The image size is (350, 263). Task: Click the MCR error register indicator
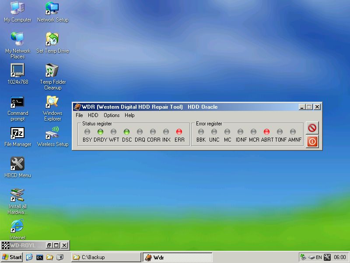[253, 132]
